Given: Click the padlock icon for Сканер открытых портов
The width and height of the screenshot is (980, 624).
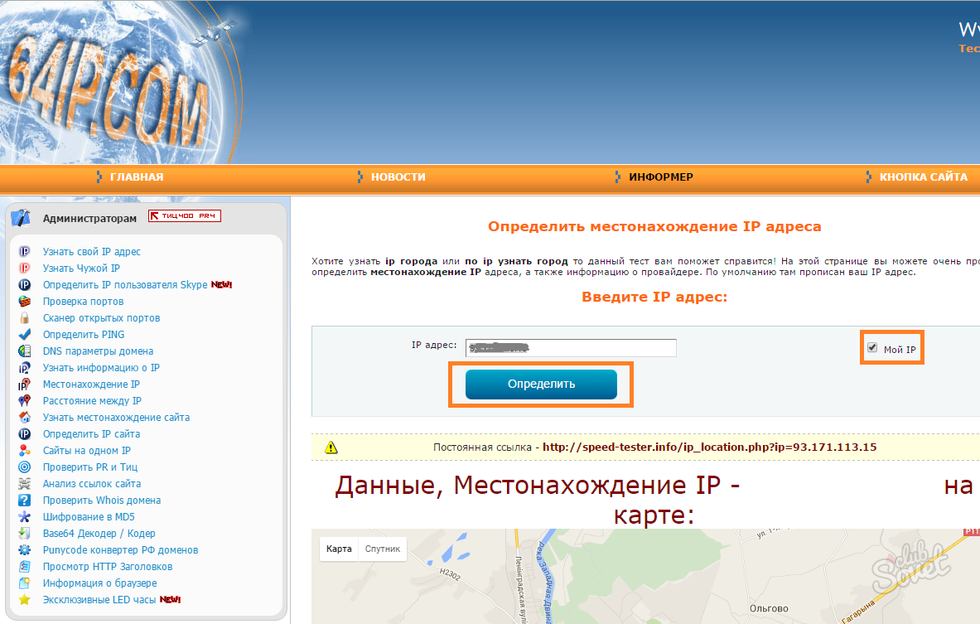Looking at the screenshot, I should pos(25,318).
